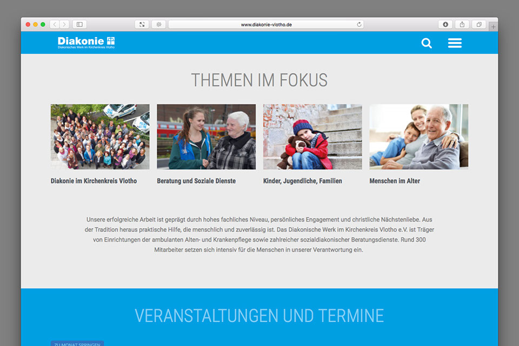Go back with the browser back arrow
The width and height of the screenshot is (519, 346).
55,24
